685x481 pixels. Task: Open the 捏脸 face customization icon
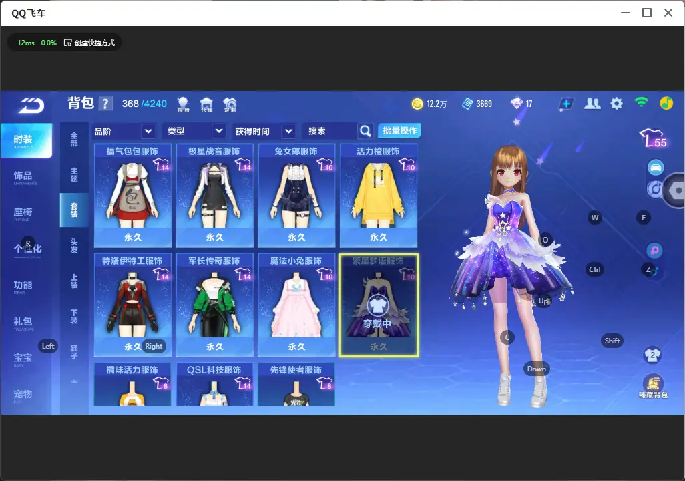pos(183,104)
